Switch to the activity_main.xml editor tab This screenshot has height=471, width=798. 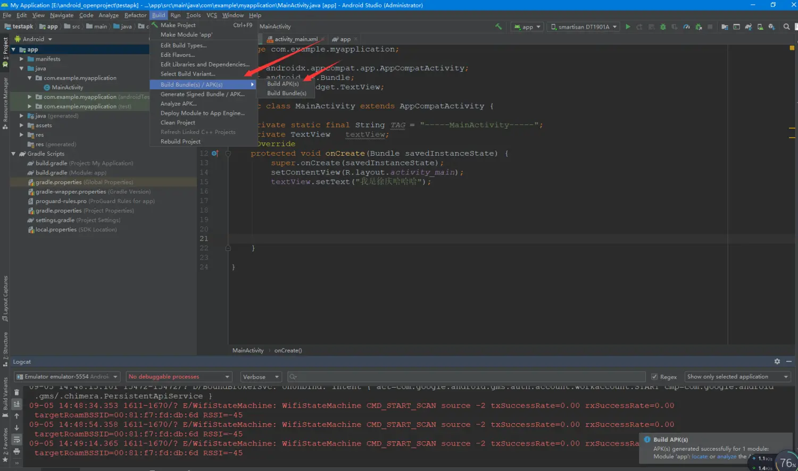tap(296, 39)
